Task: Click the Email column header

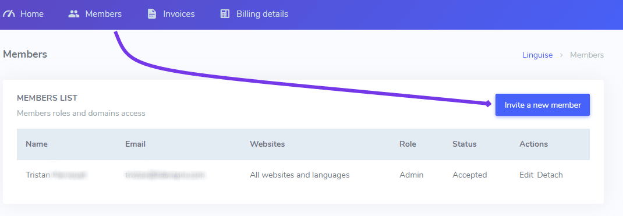Action: click(135, 144)
